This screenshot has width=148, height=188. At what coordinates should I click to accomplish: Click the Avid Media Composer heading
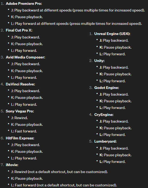[x=26, y=57]
